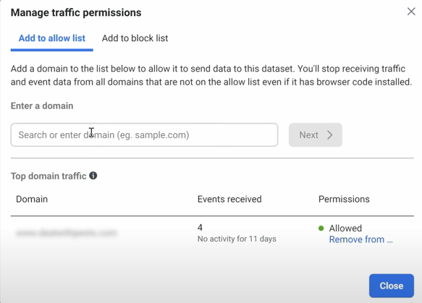
Task: Click the blue Close button
Action: [x=392, y=286]
